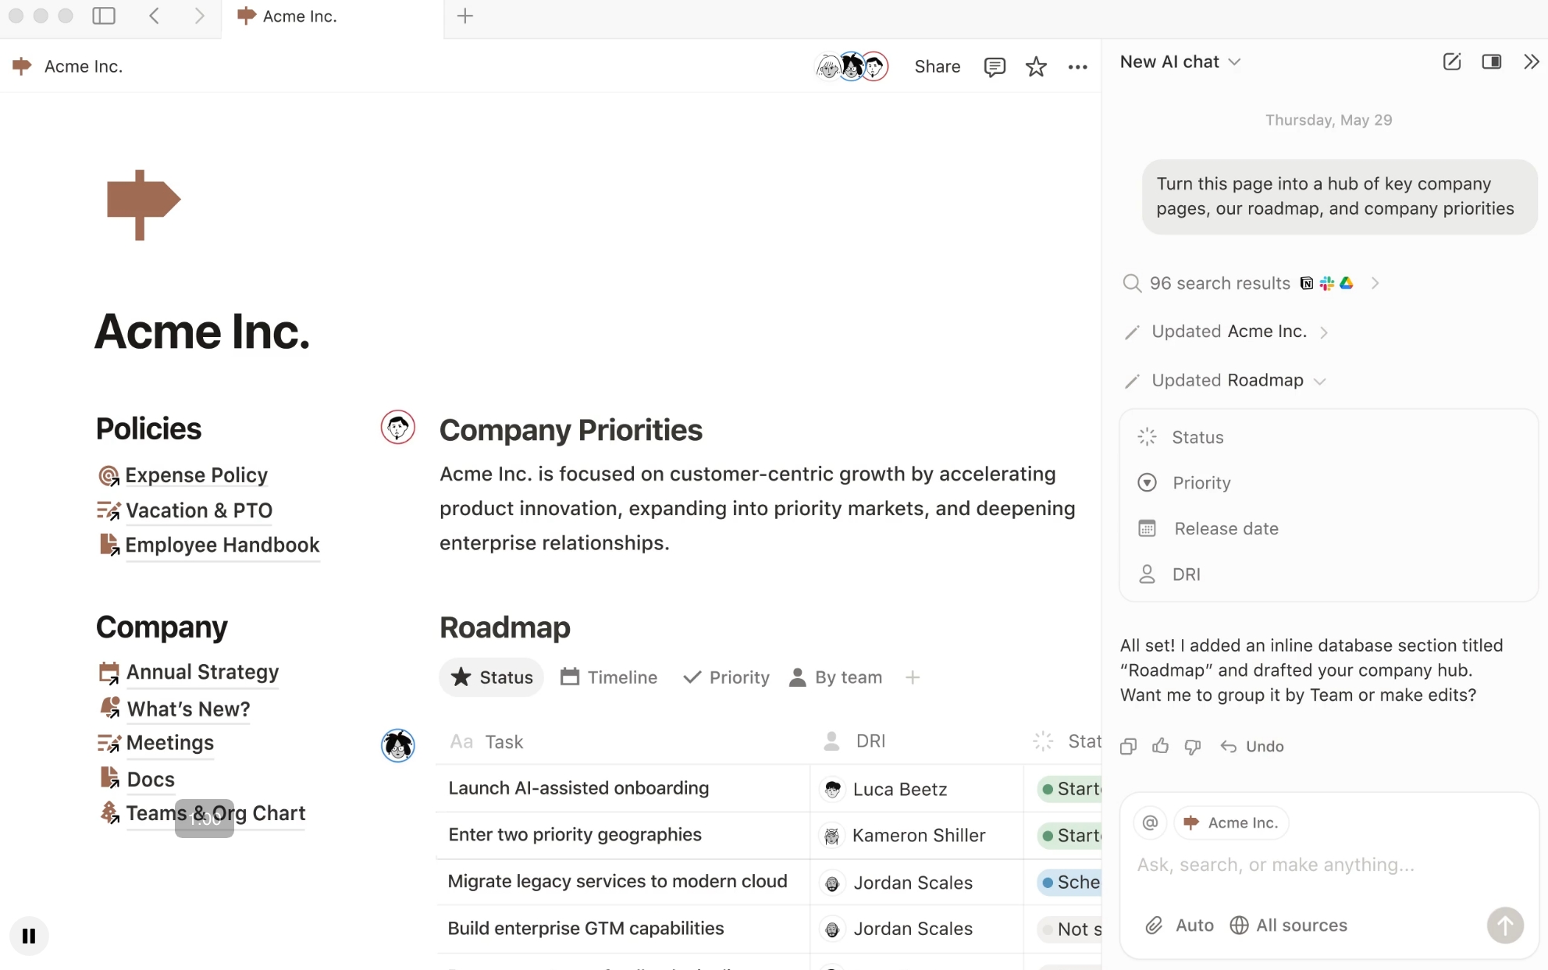Image resolution: width=1548 pixels, height=970 pixels.
Task: Expand the Updated Acme Inc. step
Action: (1226, 332)
